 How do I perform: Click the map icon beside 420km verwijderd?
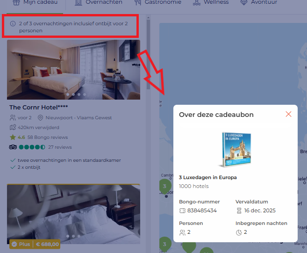click(x=13, y=128)
